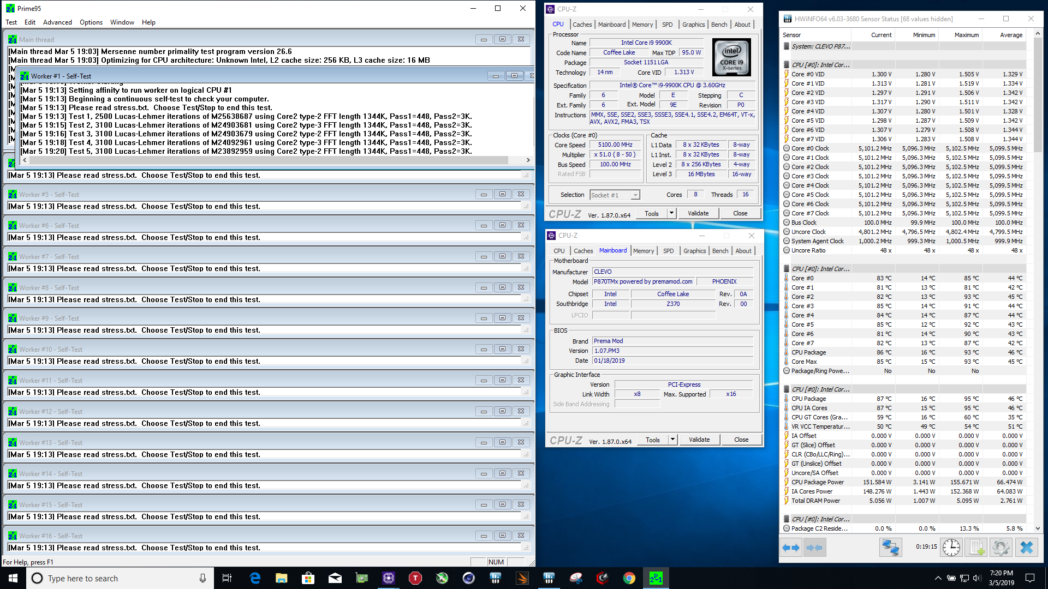Click HWiNFO vertical scrollbar down arrow
Screen dimensions: 1048x589
pos(1038,528)
